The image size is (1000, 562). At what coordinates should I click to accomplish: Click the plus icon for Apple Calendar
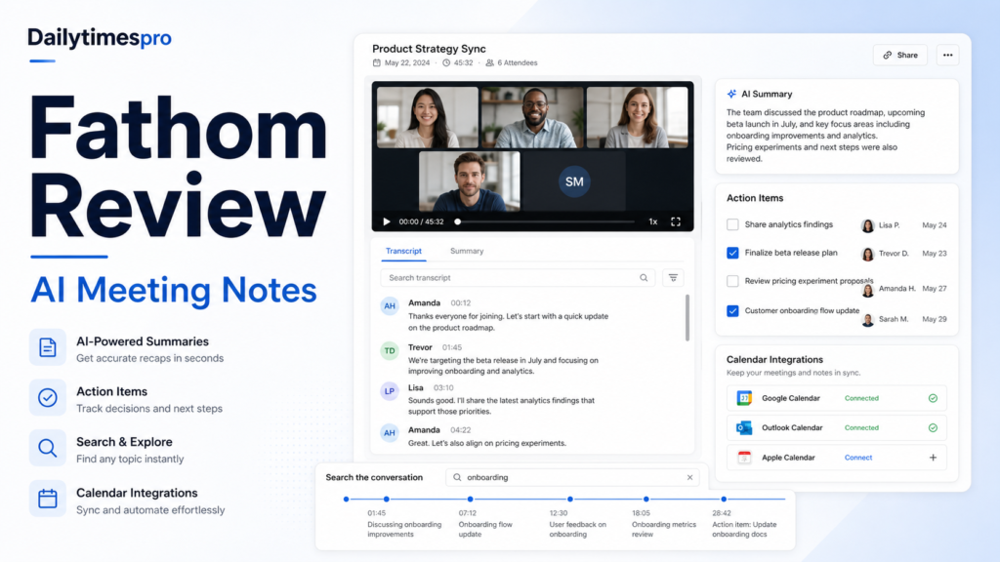(933, 458)
